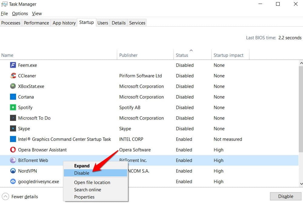
Task: Click the Cortana startup icon
Action: pos(13,97)
